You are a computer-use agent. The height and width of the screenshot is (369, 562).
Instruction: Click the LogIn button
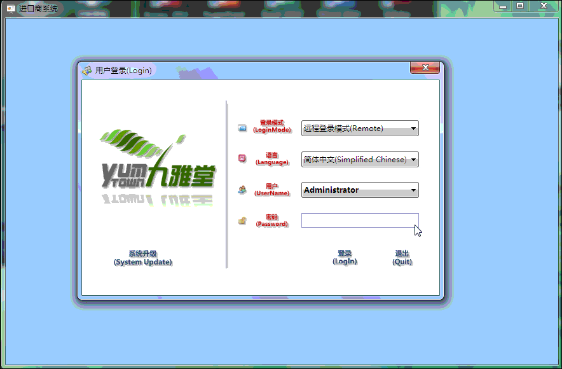pyautogui.click(x=345, y=258)
